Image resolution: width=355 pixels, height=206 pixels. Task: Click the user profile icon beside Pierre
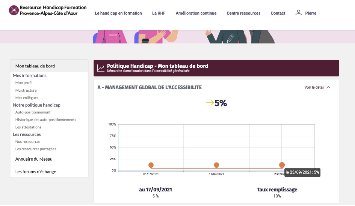[299, 12]
